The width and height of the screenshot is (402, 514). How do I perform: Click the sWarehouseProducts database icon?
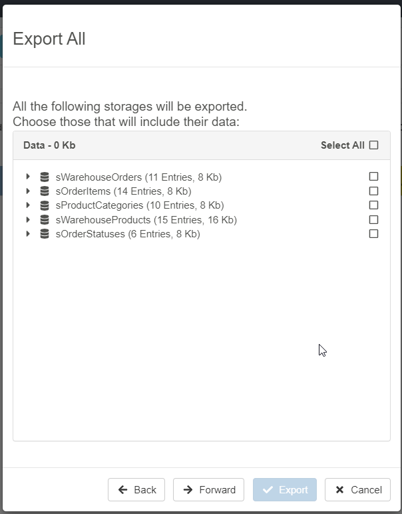[x=45, y=220]
